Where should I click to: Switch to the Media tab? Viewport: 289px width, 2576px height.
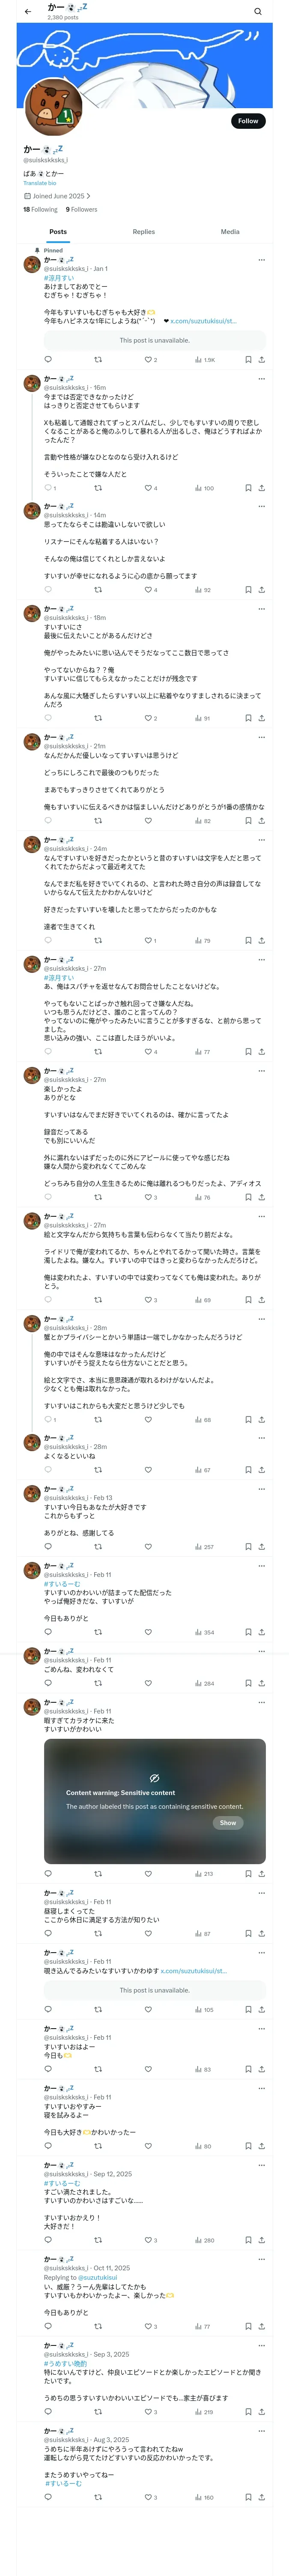coord(229,232)
